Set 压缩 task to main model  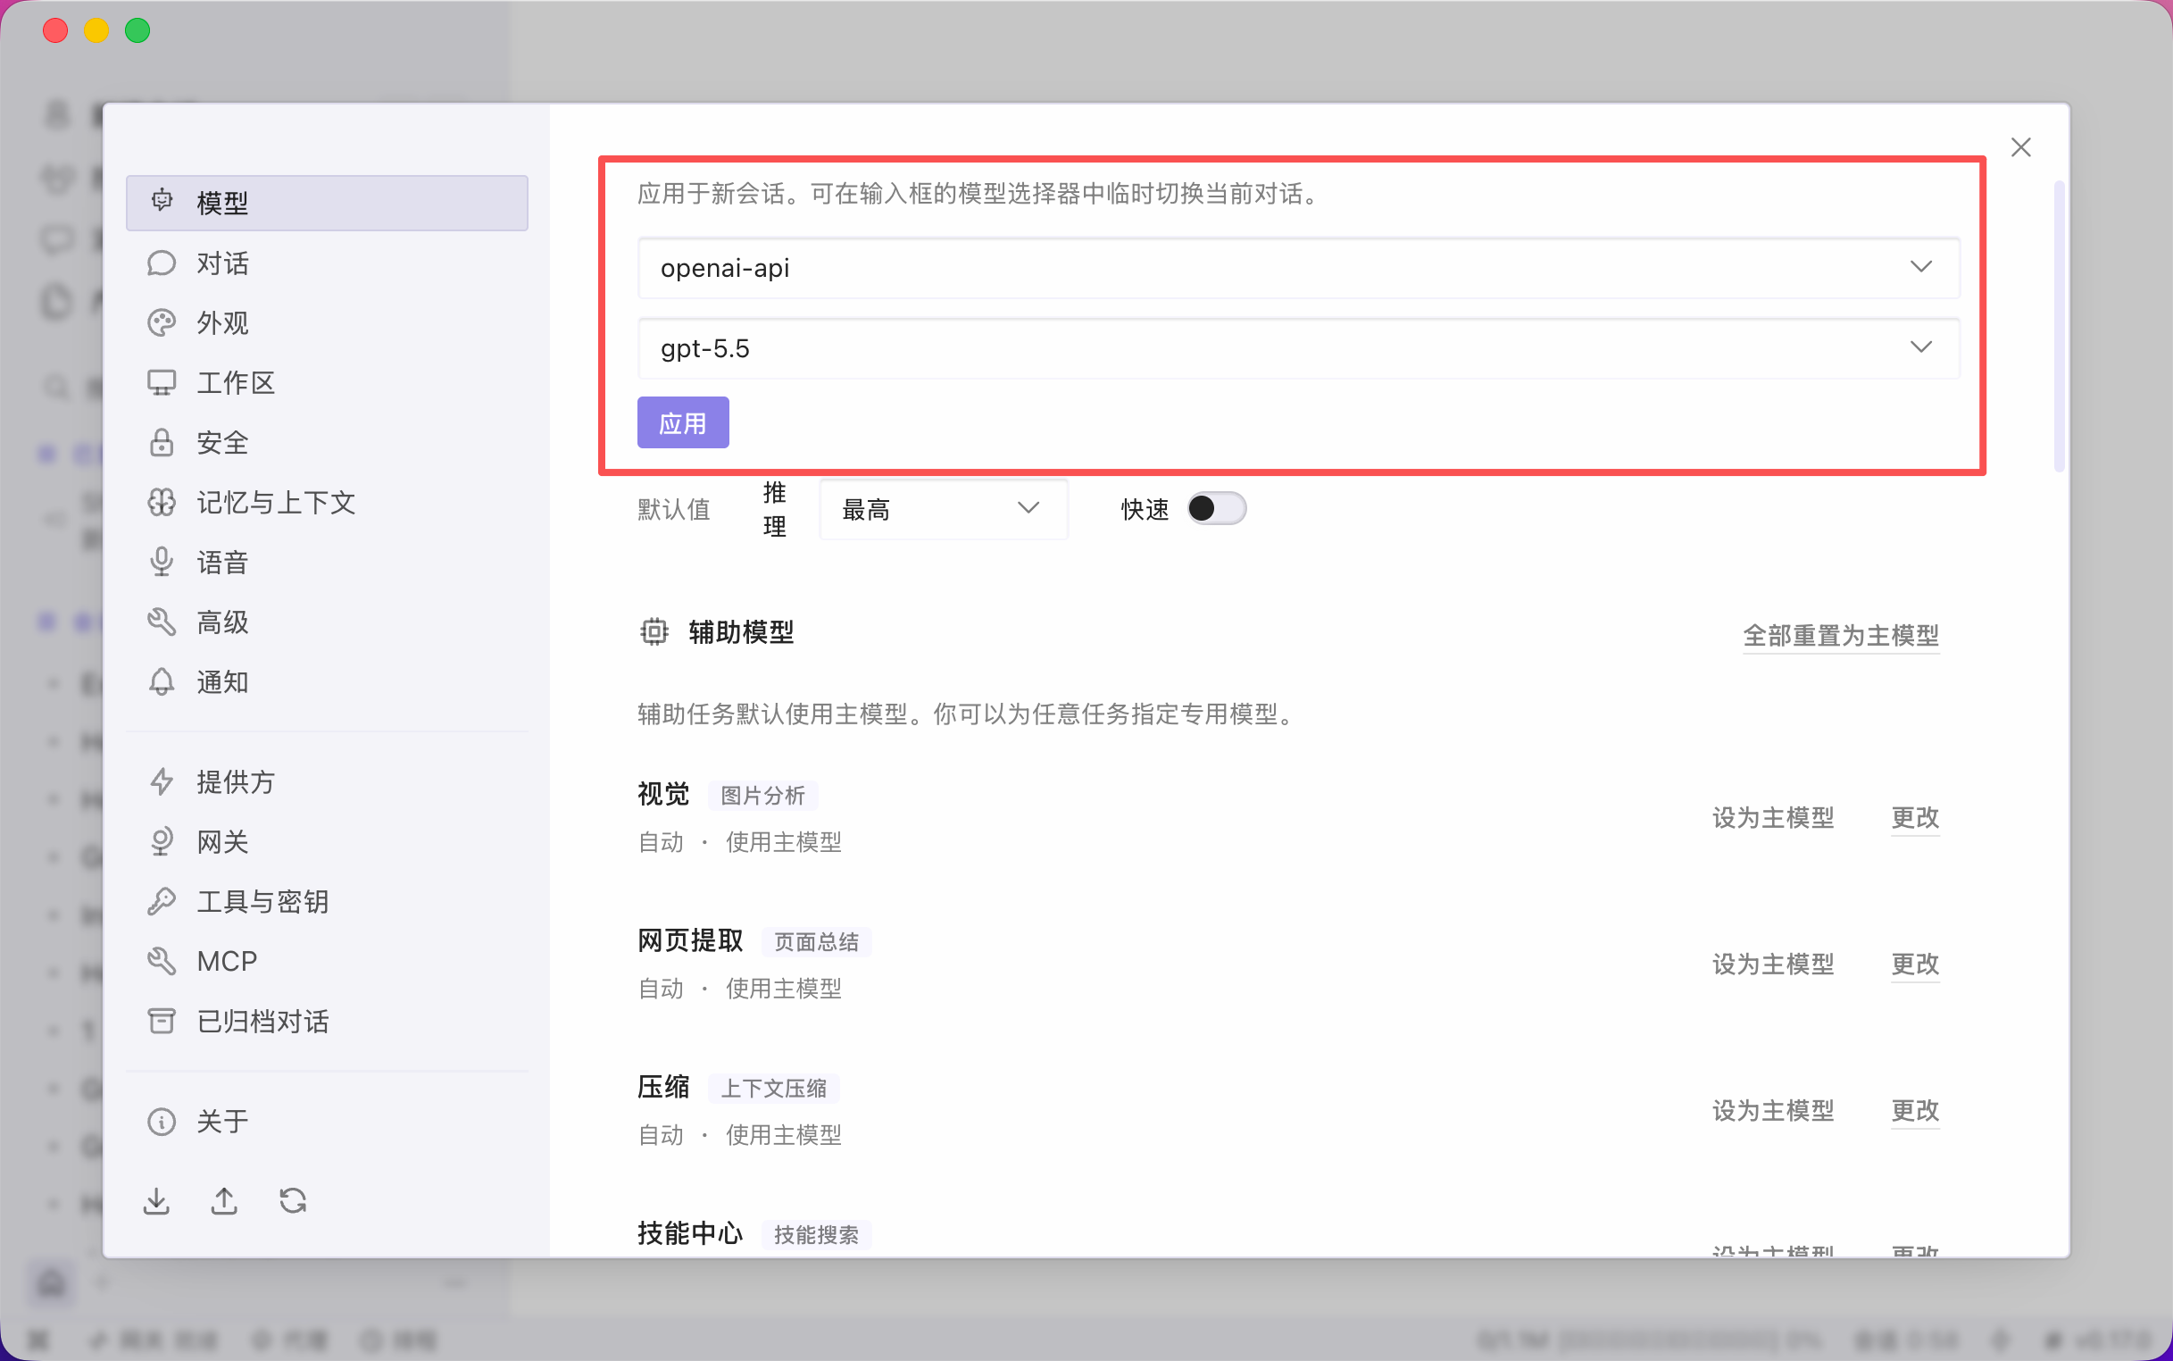pos(1772,1111)
